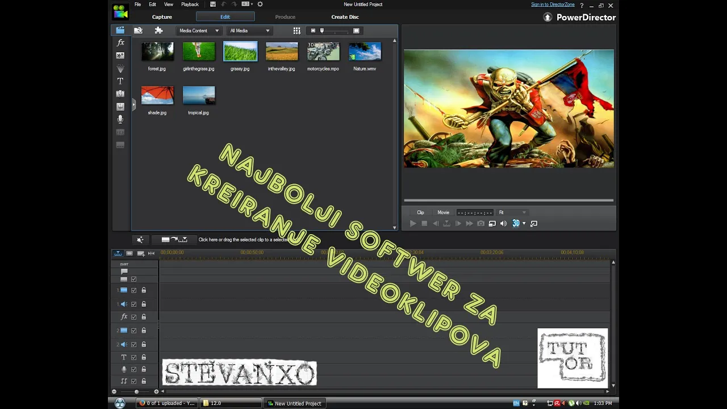Screen dimensions: 727x409
Task: Open the Media Room clapperboard icon
Action: click(120, 30)
